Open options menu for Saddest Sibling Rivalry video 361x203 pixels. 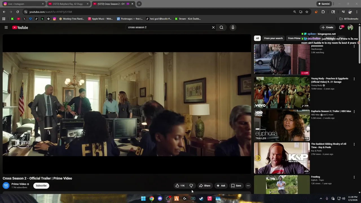click(x=354, y=144)
